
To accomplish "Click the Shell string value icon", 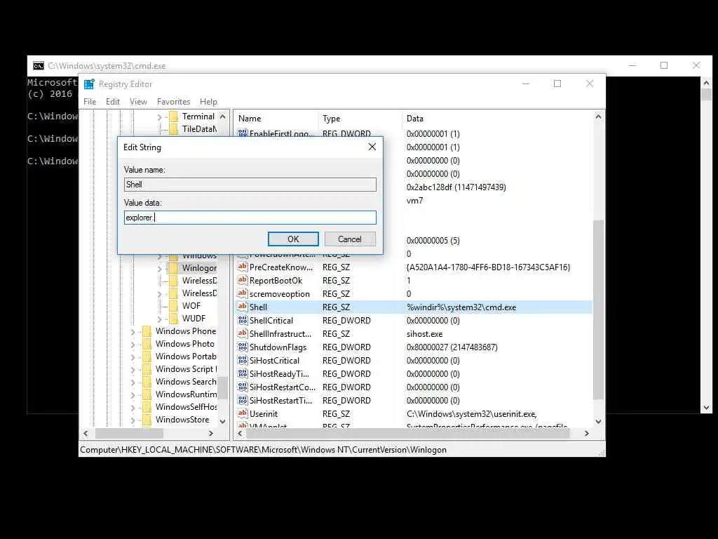I will pos(242,307).
